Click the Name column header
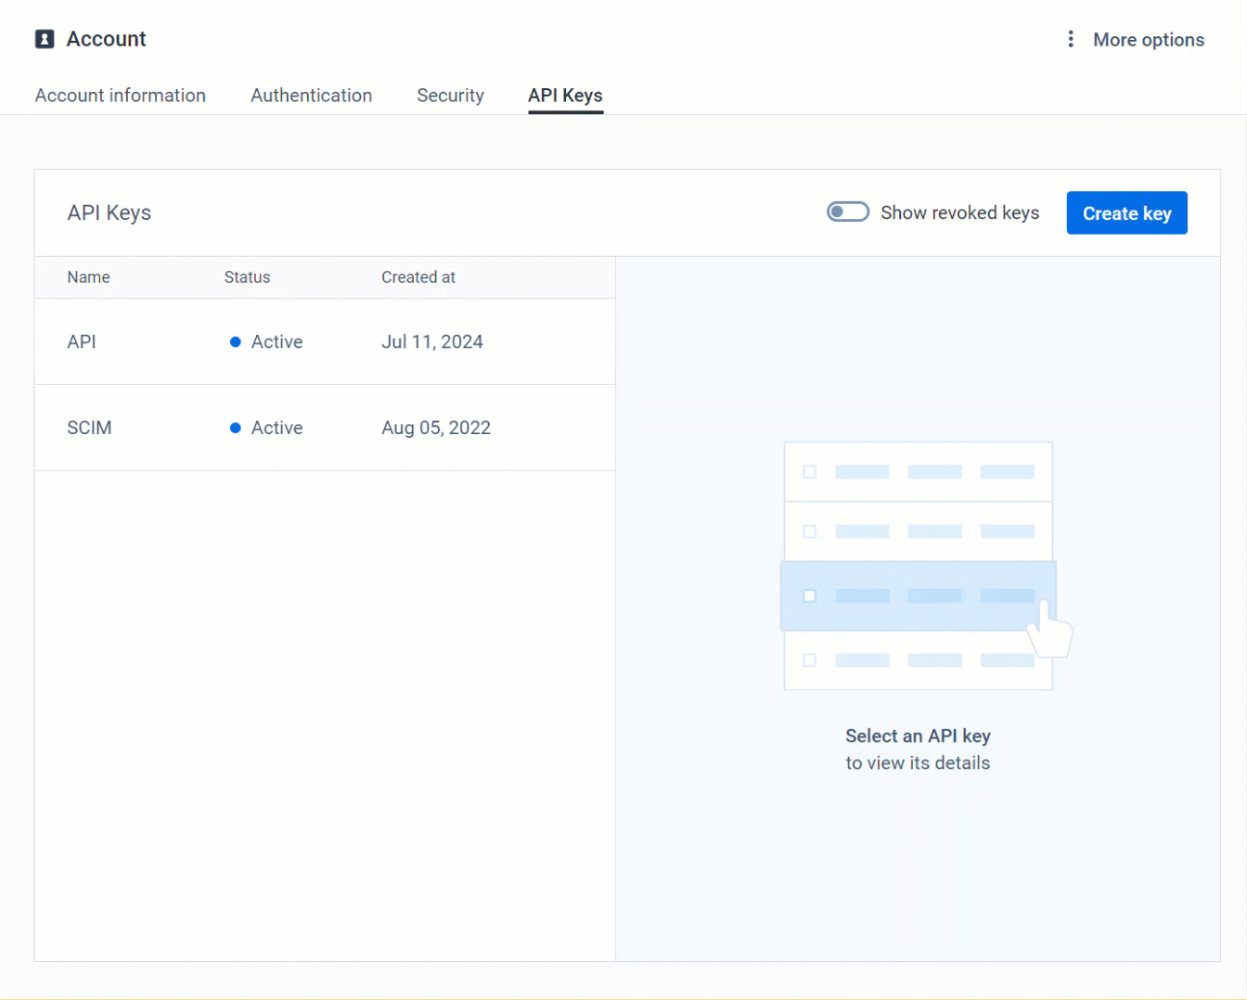Screen dimensions: 1247x1000 click(x=88, y=276)
